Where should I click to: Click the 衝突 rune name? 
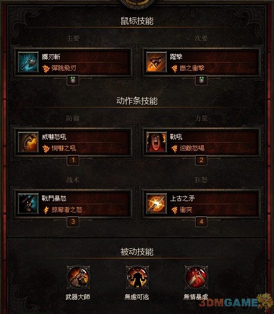pyautogui.click(x=186, y=210)
